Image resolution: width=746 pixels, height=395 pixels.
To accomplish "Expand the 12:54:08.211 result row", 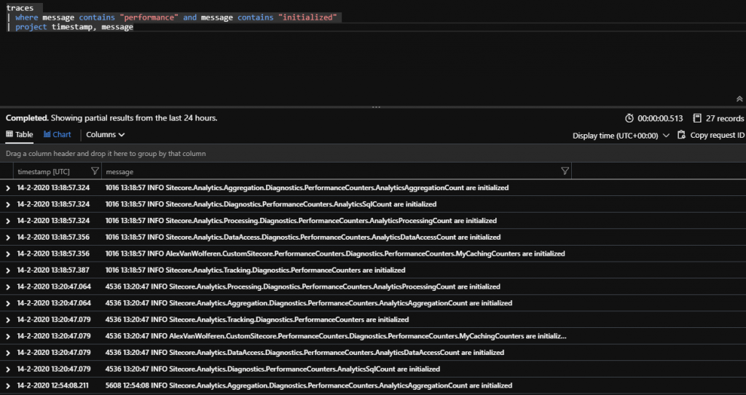I will 8,386.
